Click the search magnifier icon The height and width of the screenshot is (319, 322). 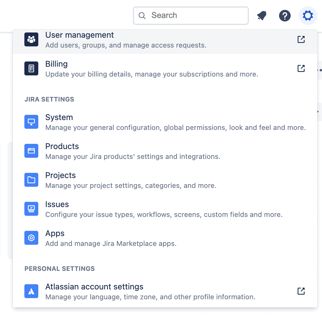(x=142, y=15)
